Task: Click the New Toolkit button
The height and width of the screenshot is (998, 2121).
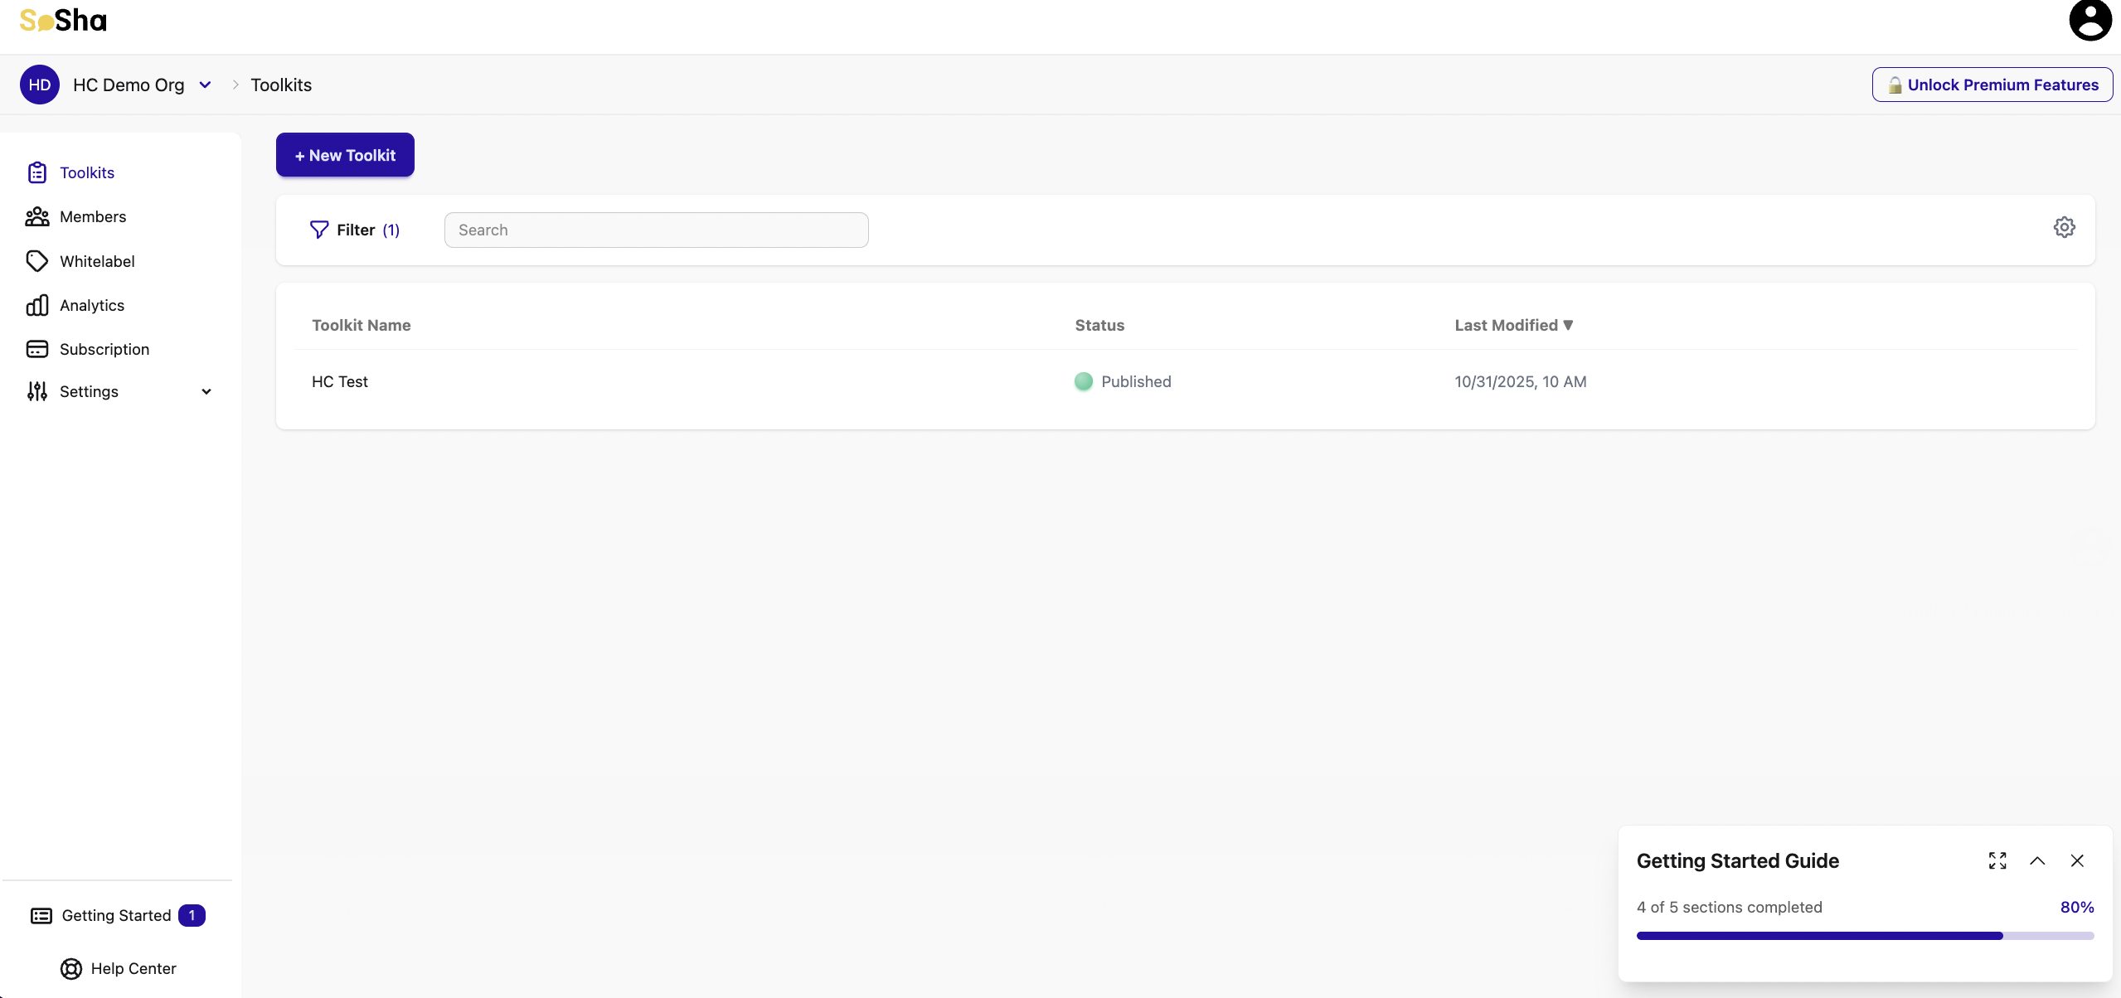Action: click(345, 155)
